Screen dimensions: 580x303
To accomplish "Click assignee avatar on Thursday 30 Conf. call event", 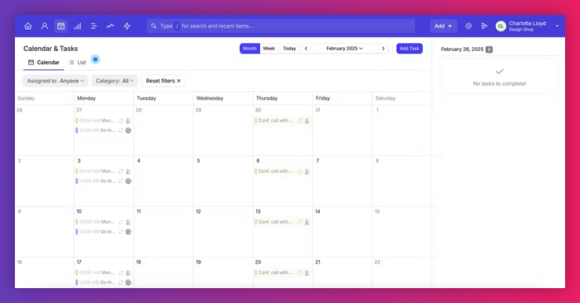I will pyautogui.click(x=307, y=120).
